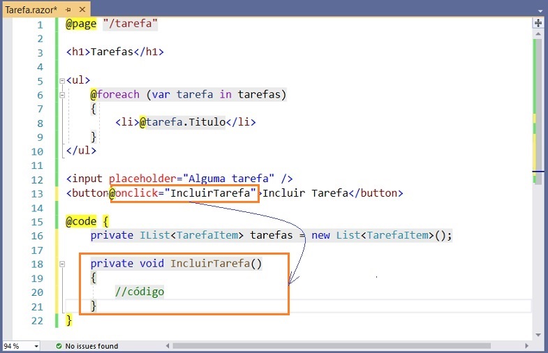Click the closing </ul> tag on line 10

(x=81, y=151)
